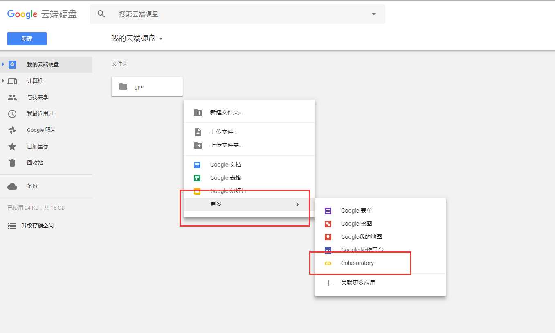
Task: Click the Google Photos pinwheel icon
Action: pyautogui.click(x=12, y=130)
